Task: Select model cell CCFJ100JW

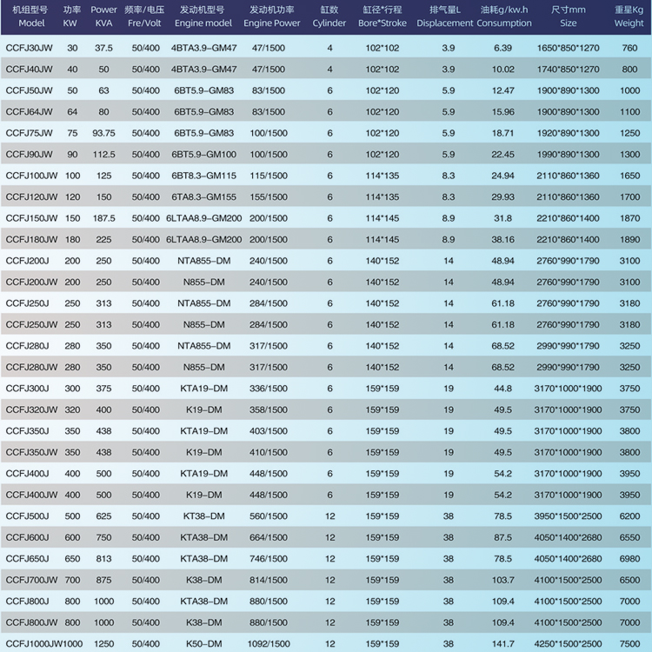Action: (x=31, y=176)
